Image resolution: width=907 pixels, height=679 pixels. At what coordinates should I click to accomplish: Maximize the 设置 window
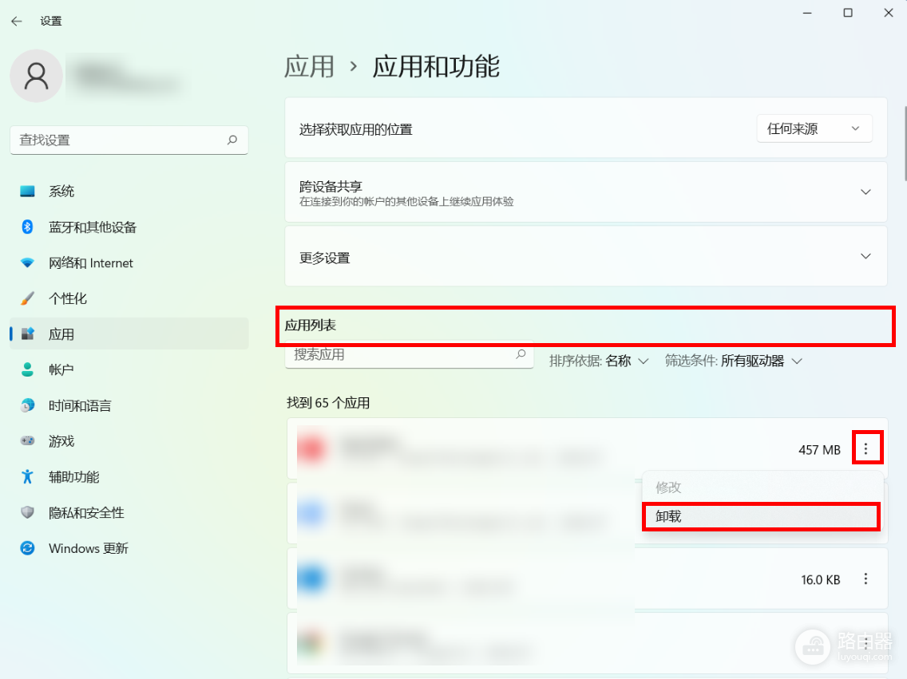point(848,13)
